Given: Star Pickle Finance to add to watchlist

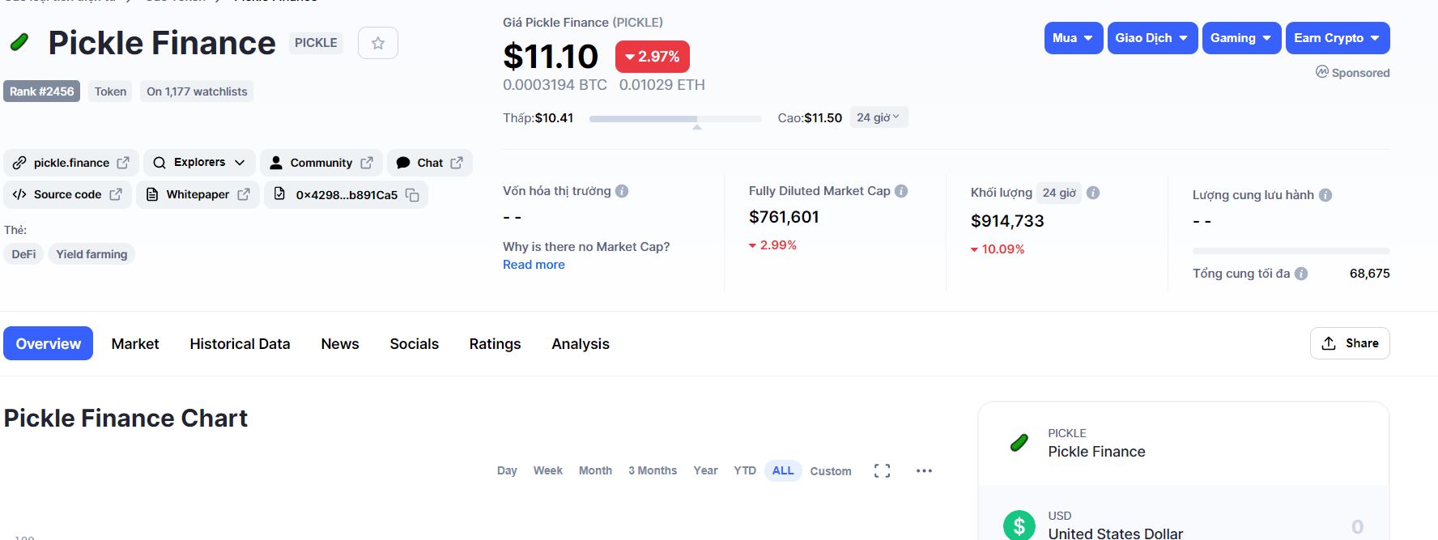Looking at the screenshot, I should click(x=377, y=43).
